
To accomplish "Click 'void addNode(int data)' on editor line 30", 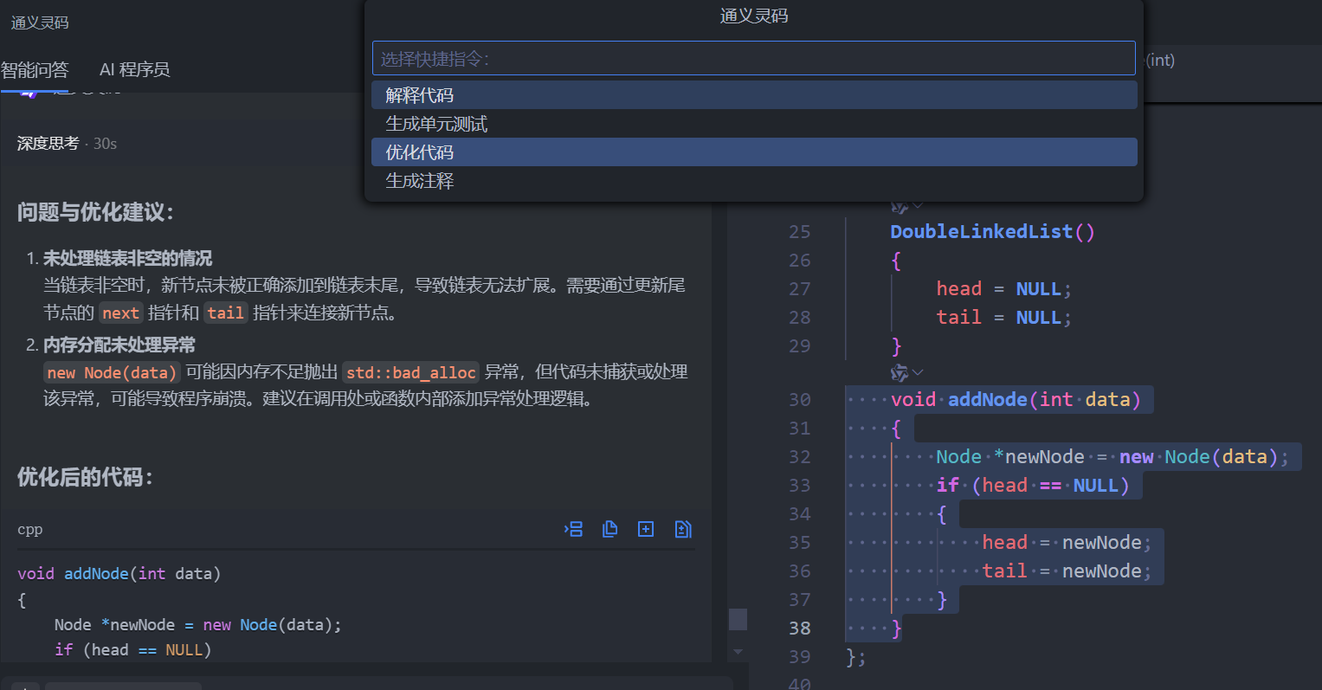I will (x=1016, y=399).
